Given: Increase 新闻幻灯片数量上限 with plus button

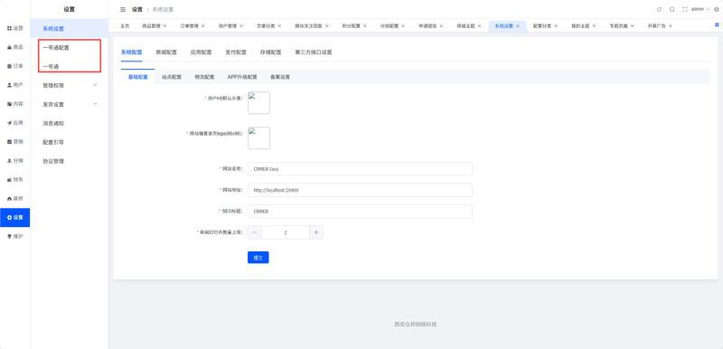Looking at the screenshot, I should tap(315, 232).
